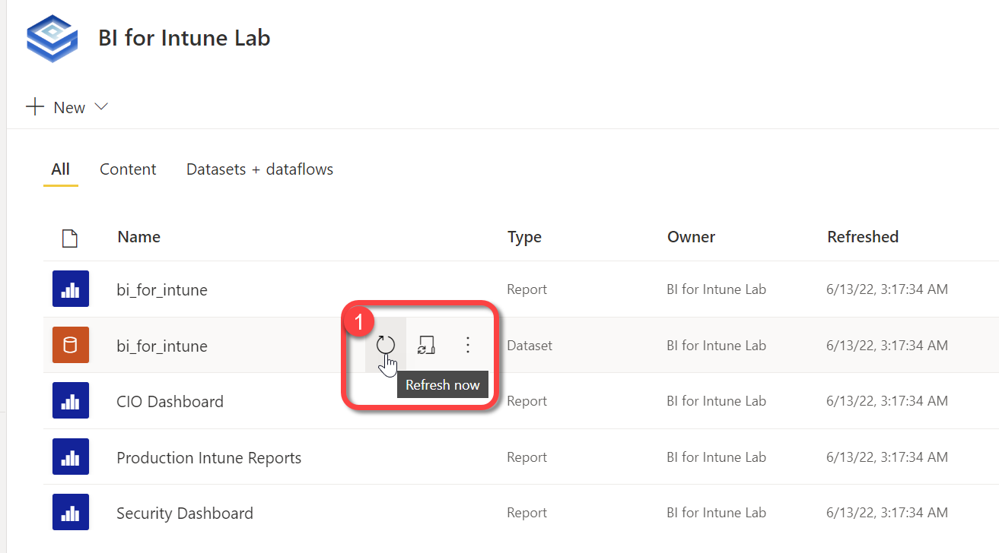Image resolution: width=999 pixels, height=553 pixels.
Task: Click the CIO Dashboard report icon
Action: (71, 401)
